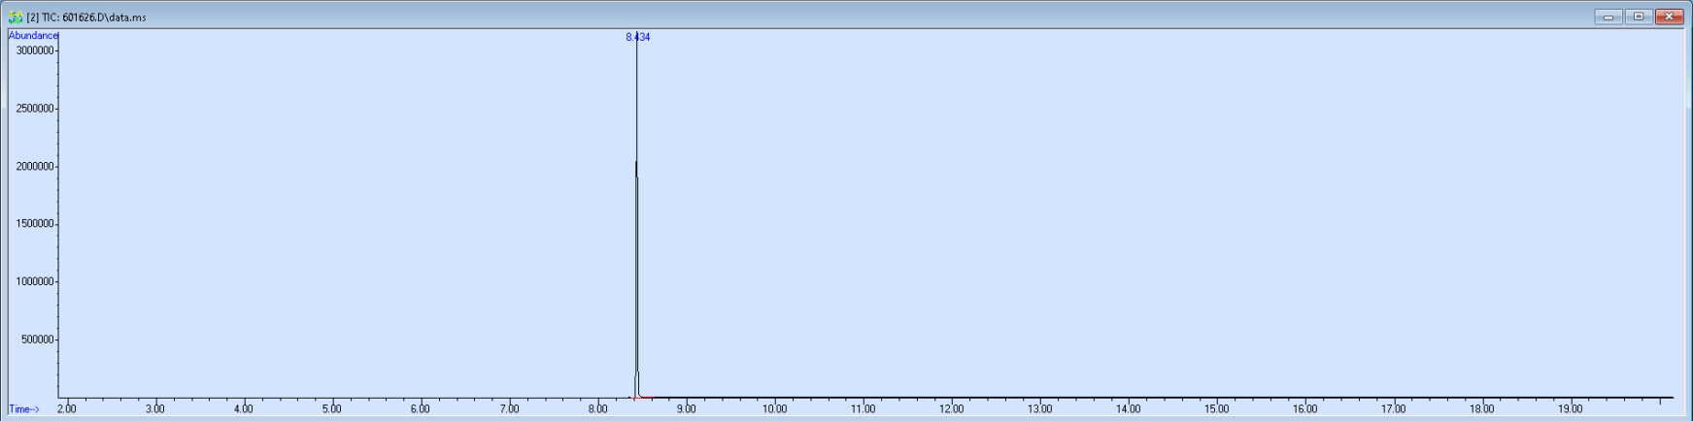Click the 15.00 time axis label
The height and width of the screenshot is (421, 1693).
pos(1216,409)
